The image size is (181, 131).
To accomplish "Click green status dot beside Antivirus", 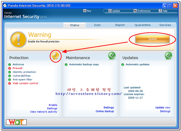I will pyautogui.click(x=10, y=64).
